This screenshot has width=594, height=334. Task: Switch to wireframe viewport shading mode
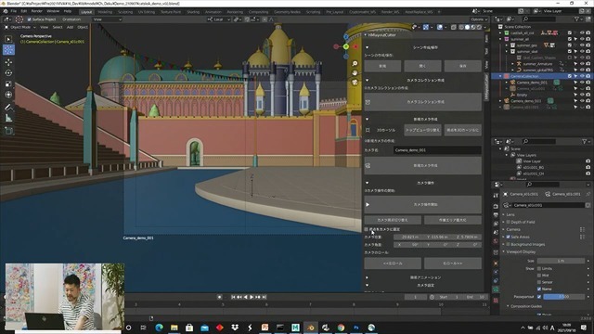click(x=461, y=27)
